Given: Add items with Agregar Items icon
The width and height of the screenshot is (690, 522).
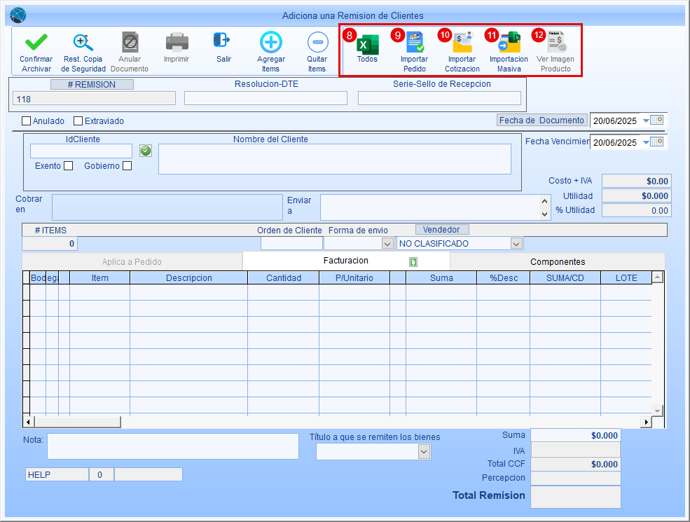Looking at the screenshot, I should [x=270, y=43].
